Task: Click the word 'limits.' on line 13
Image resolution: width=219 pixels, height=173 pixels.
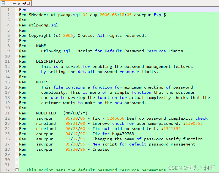Action: pos(150,72)
